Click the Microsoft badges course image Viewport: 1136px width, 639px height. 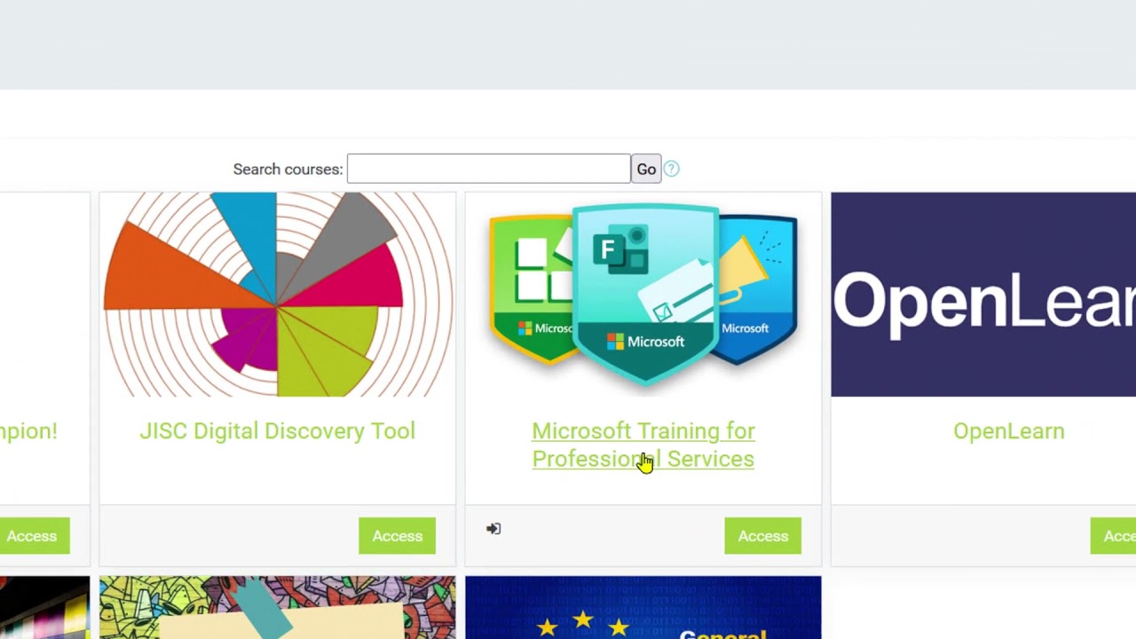pyautogui.click(x=643, y=295)
